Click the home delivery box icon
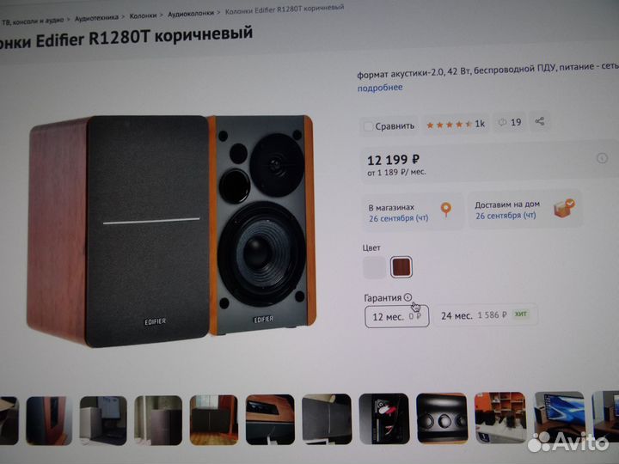The image size is (619, 464). (564, 207)
